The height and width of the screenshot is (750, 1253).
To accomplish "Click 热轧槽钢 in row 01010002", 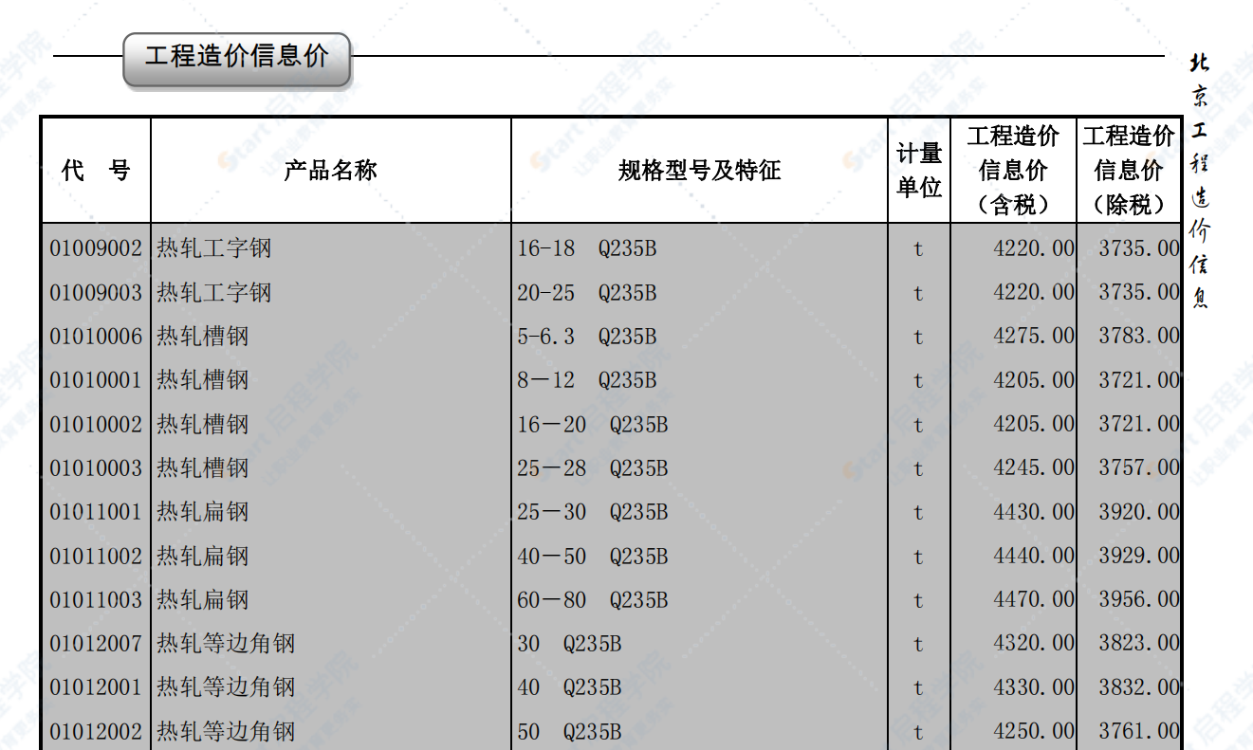I will pos(203,425).
